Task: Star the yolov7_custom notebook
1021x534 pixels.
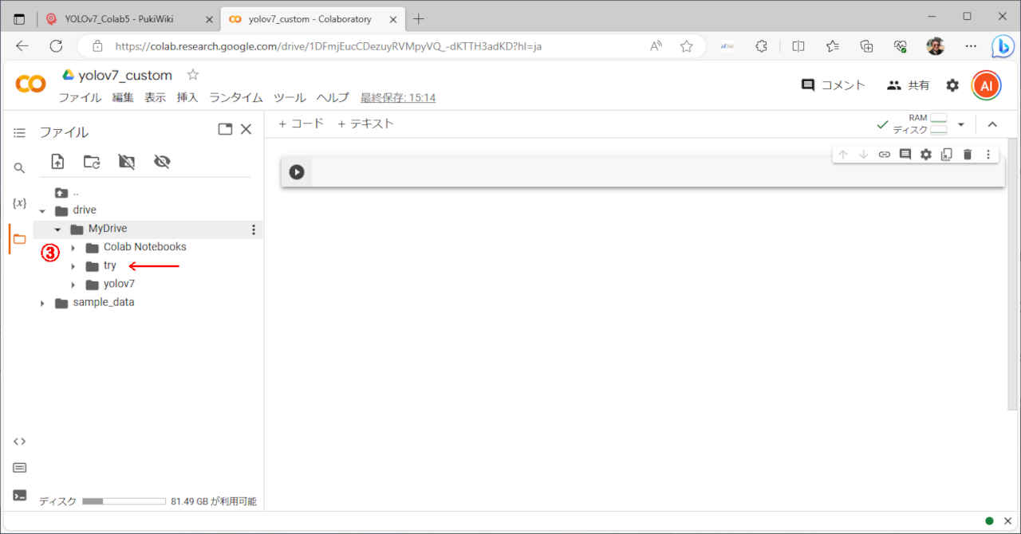Action: click(192, 75)
